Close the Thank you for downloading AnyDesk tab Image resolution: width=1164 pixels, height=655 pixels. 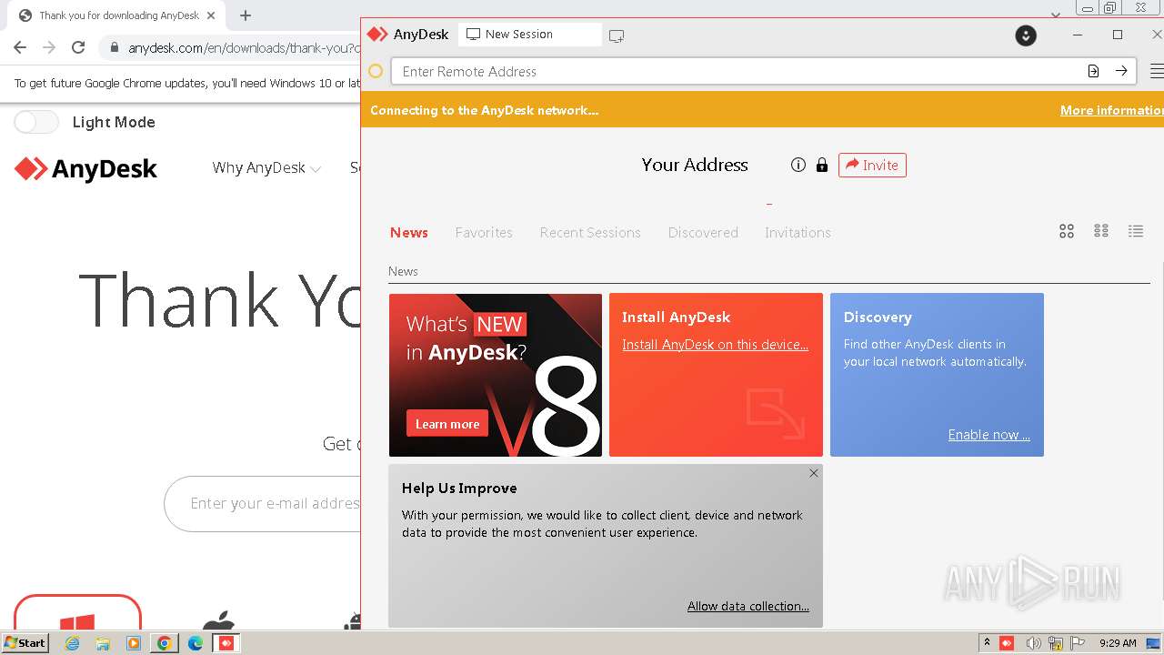(x=211, y=15)
